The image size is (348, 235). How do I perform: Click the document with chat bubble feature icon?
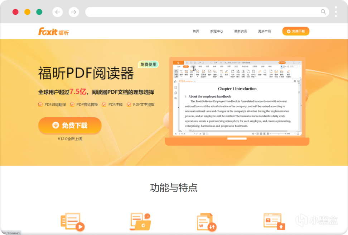click(140, 221)
